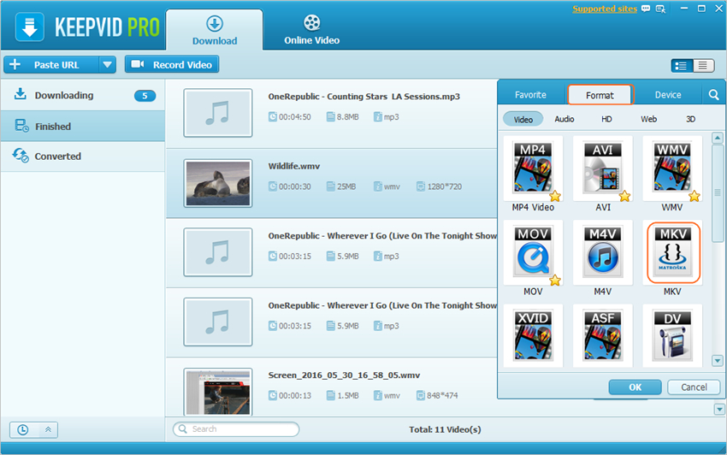The height and width of the screenshot is (455, 727).
Task: Switch to compact list view
Action: (703, 65)
